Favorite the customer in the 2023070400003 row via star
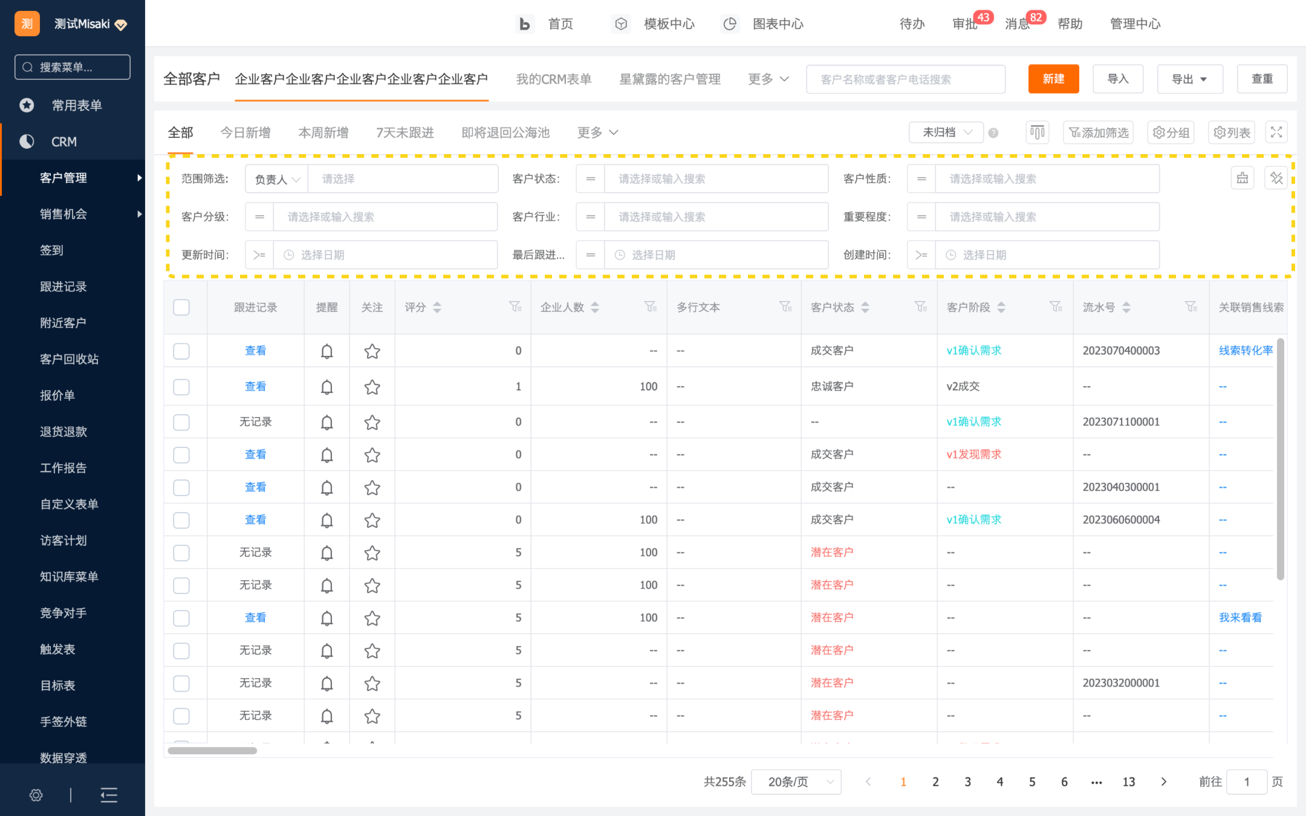The image size is (1306, 816). (372, 351)
